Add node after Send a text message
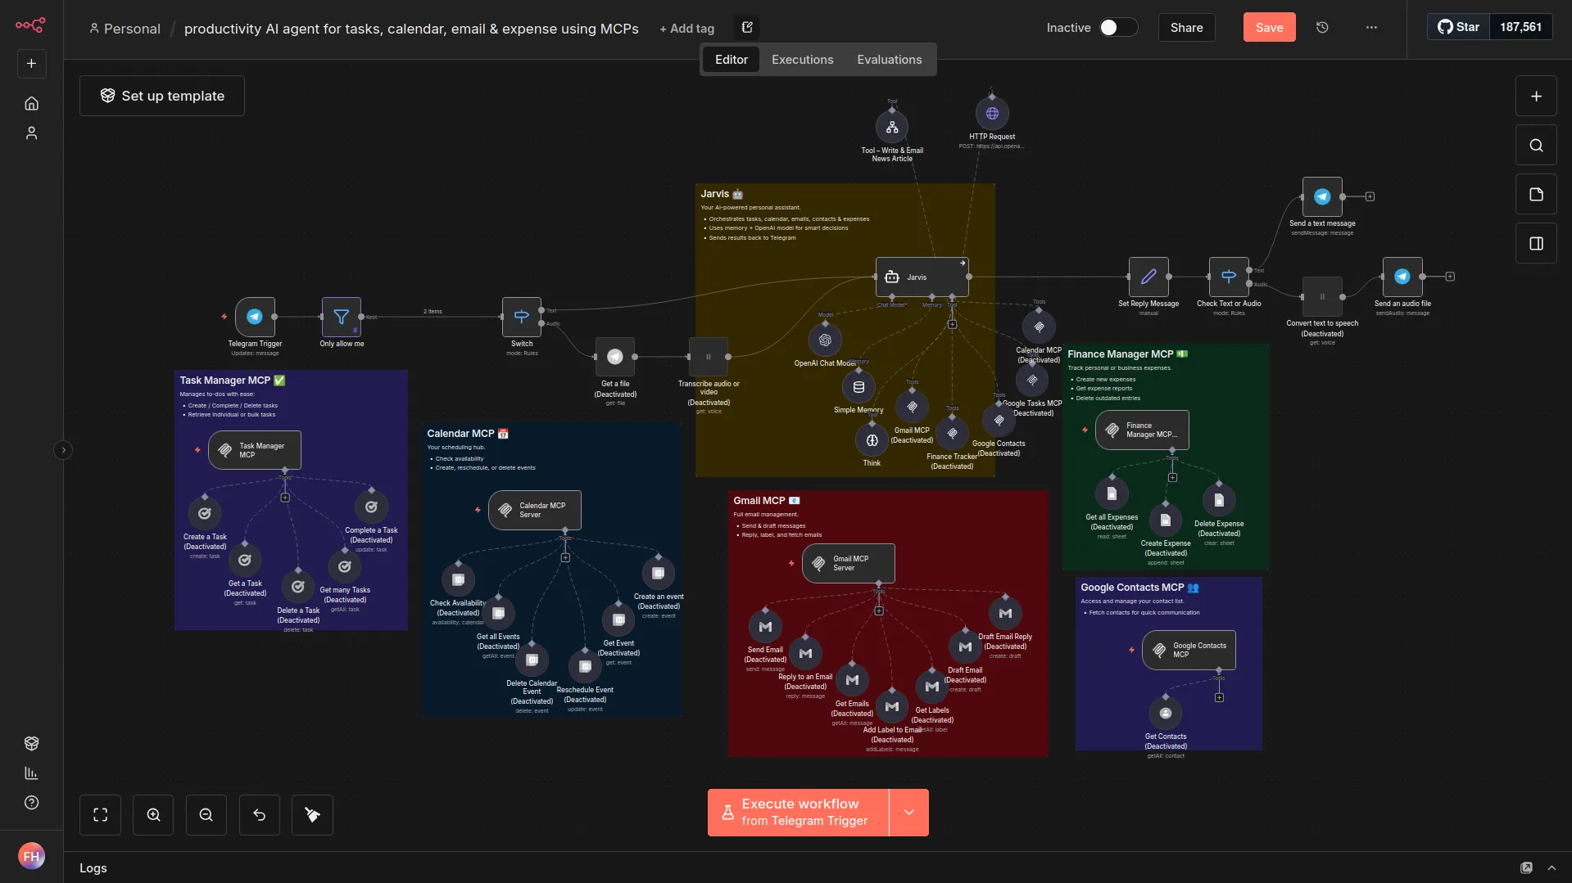This screenshot has height=883, width=1572. (x=1370, y=196)
